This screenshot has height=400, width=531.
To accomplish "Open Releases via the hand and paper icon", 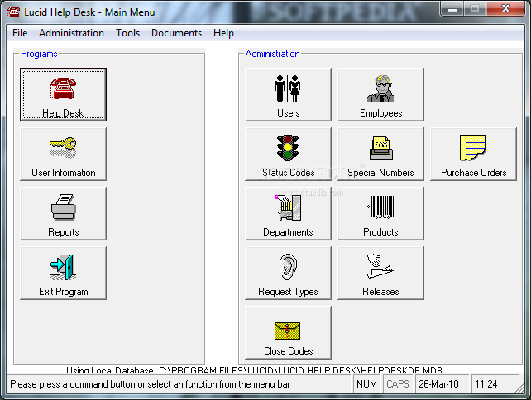I will coord(380,273).
